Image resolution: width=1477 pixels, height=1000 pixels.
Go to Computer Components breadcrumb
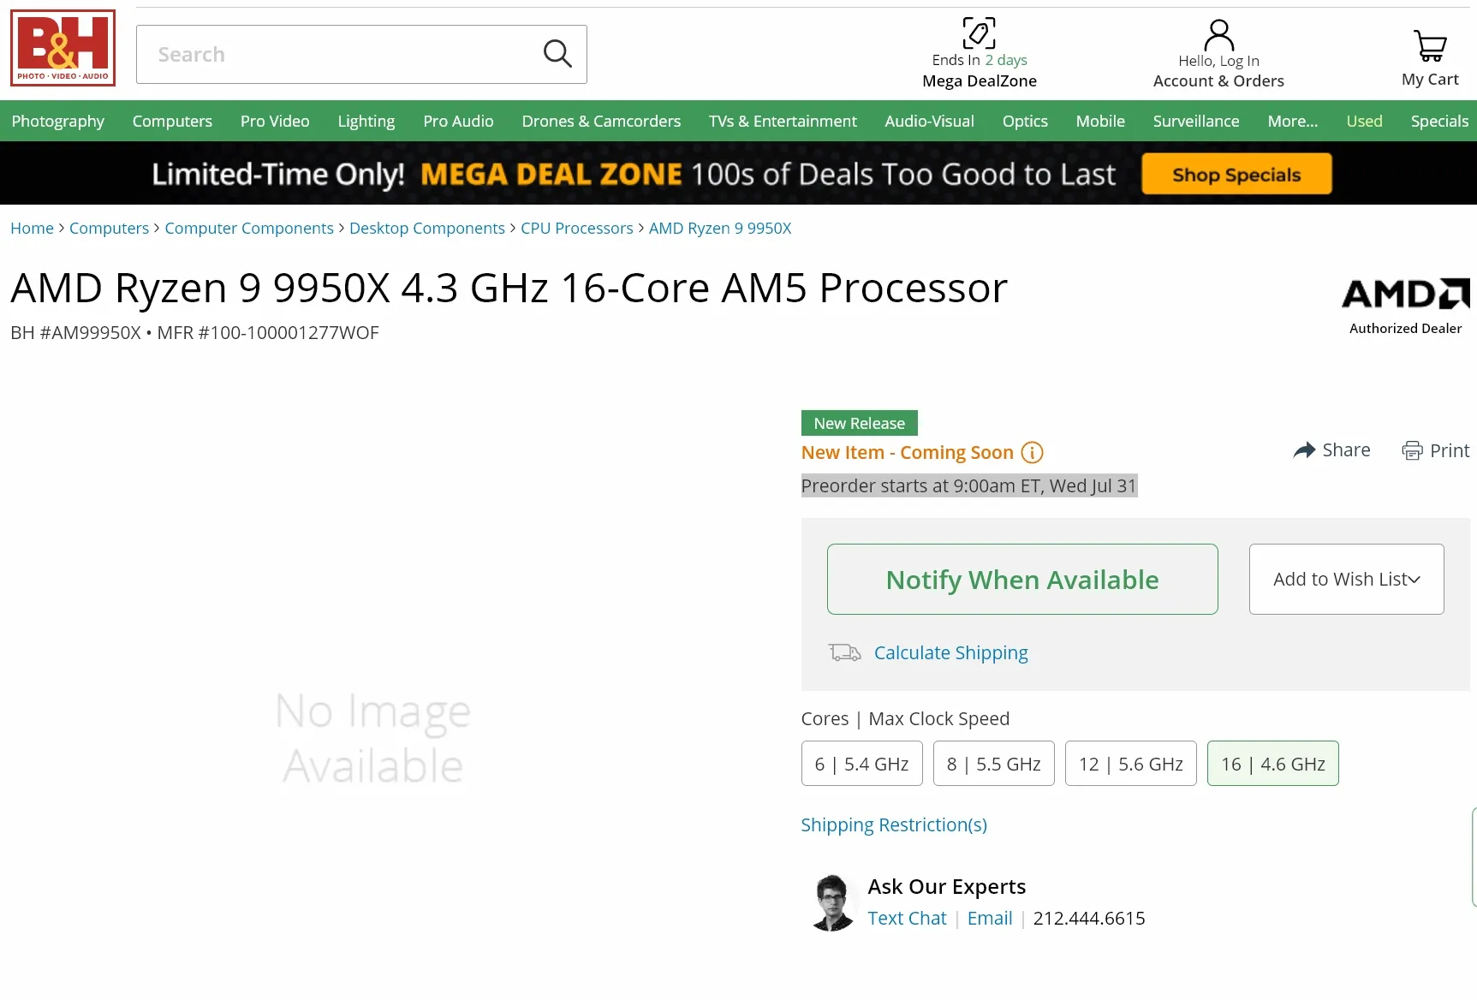click(249, 228)
